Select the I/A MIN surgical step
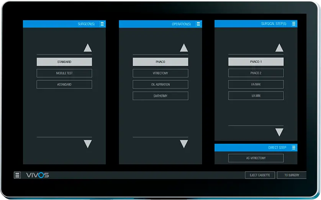This screenshot has height=200, width=321. tap(256, 96)
